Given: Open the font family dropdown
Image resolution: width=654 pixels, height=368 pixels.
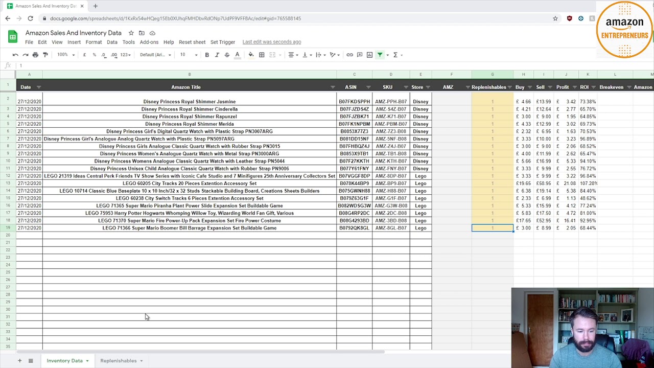Looking at the screenshot, I should [156, 55].
